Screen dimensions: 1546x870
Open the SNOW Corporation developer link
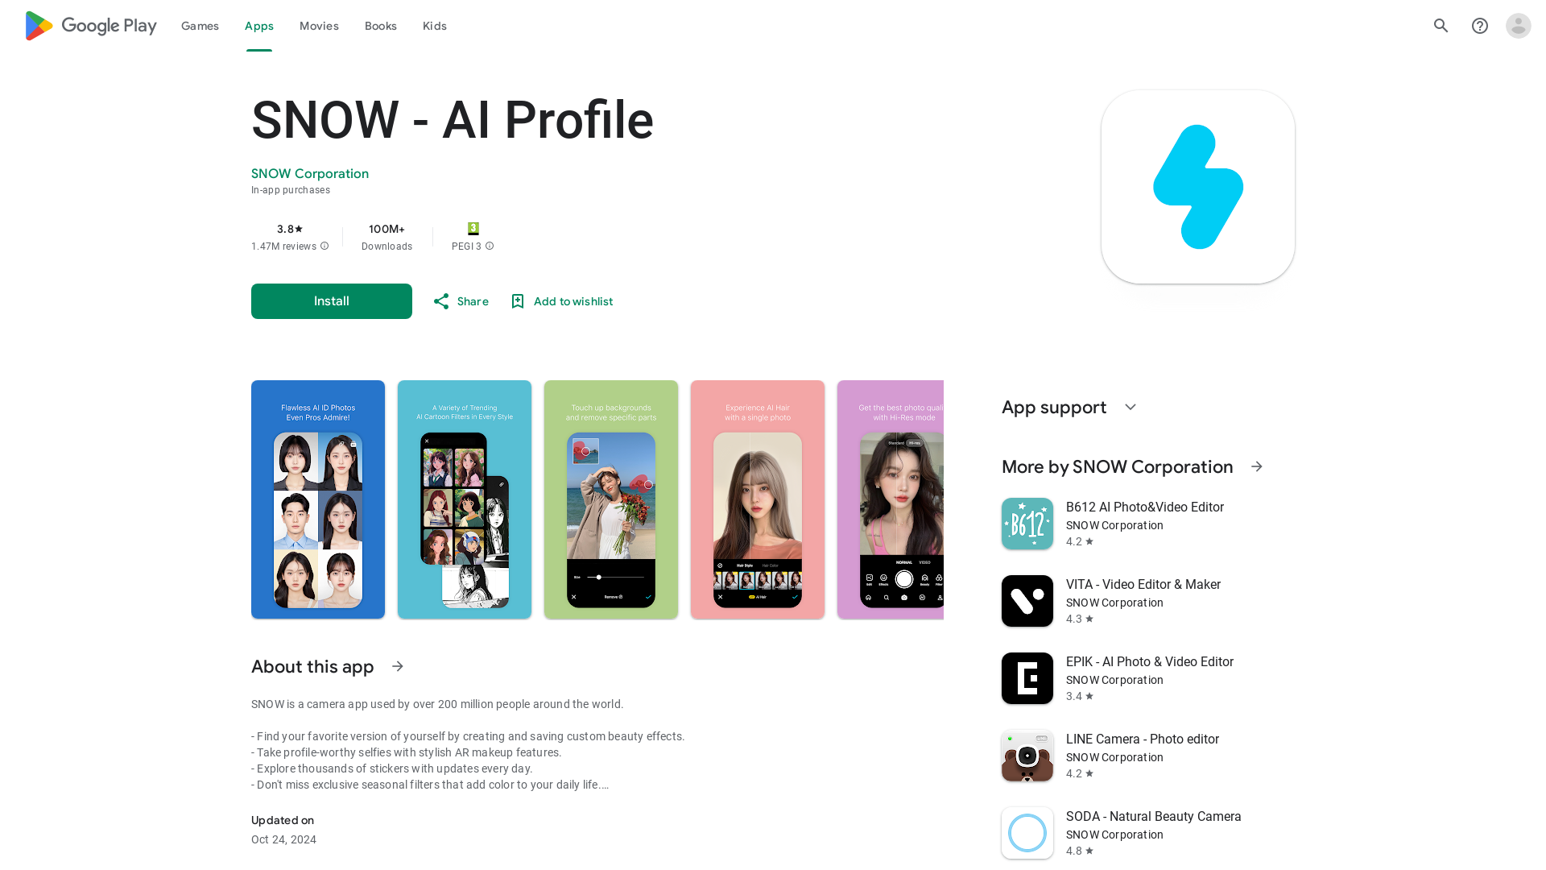click(x=310, y=174)
